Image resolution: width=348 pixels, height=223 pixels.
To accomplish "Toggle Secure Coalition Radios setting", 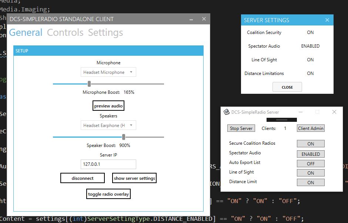I will (311, 144).
